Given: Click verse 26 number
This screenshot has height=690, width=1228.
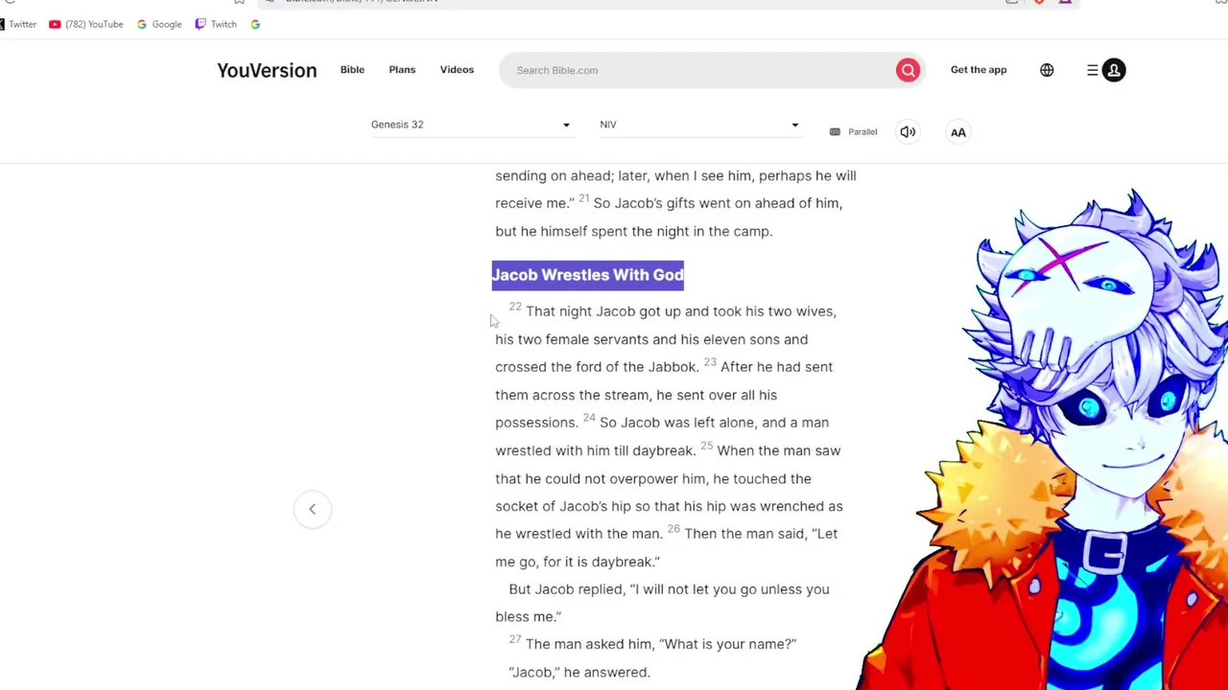Looking at the screenshot, I should (x=673, y=529).
